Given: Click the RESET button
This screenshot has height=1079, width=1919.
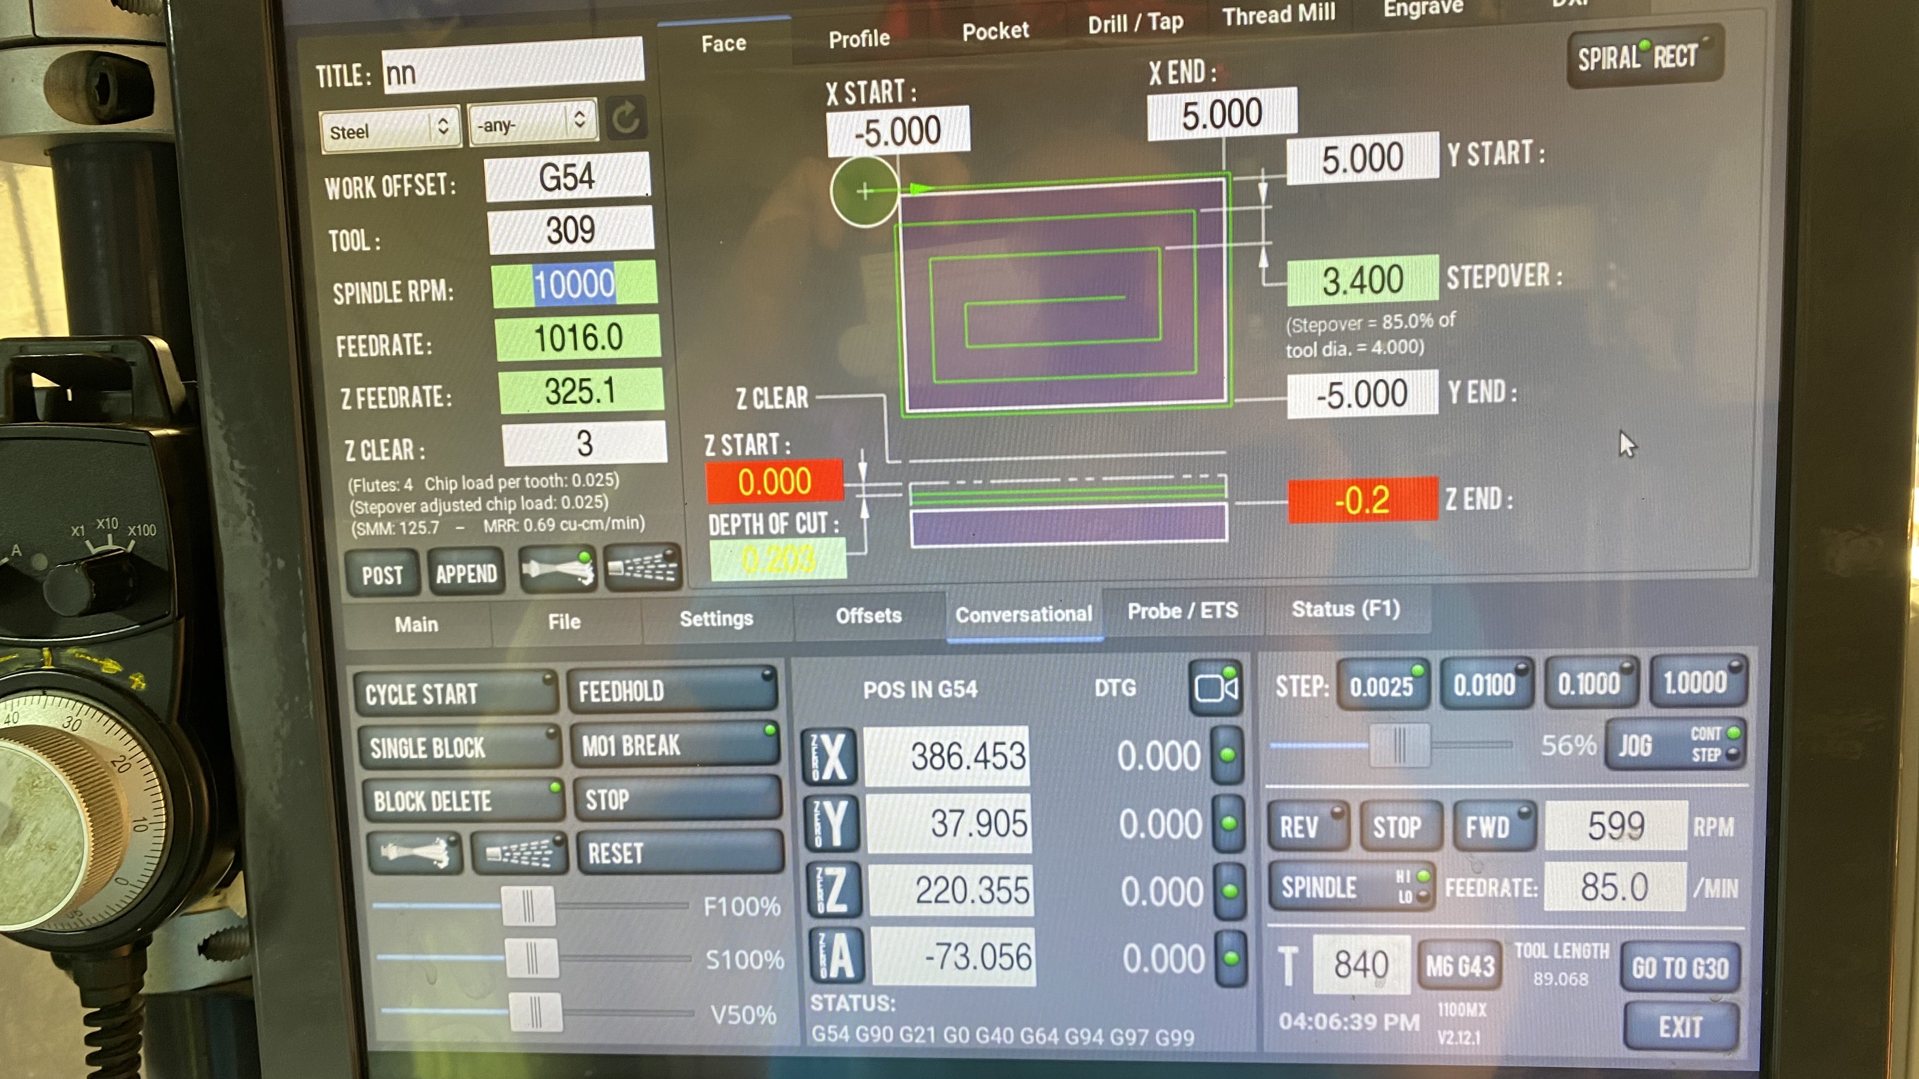Looking at the screenshot, I should [682, 852].
